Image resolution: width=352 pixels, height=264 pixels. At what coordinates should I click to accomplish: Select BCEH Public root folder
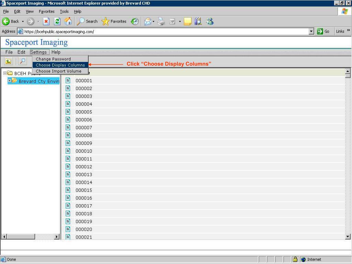click(x=23, y=73)
